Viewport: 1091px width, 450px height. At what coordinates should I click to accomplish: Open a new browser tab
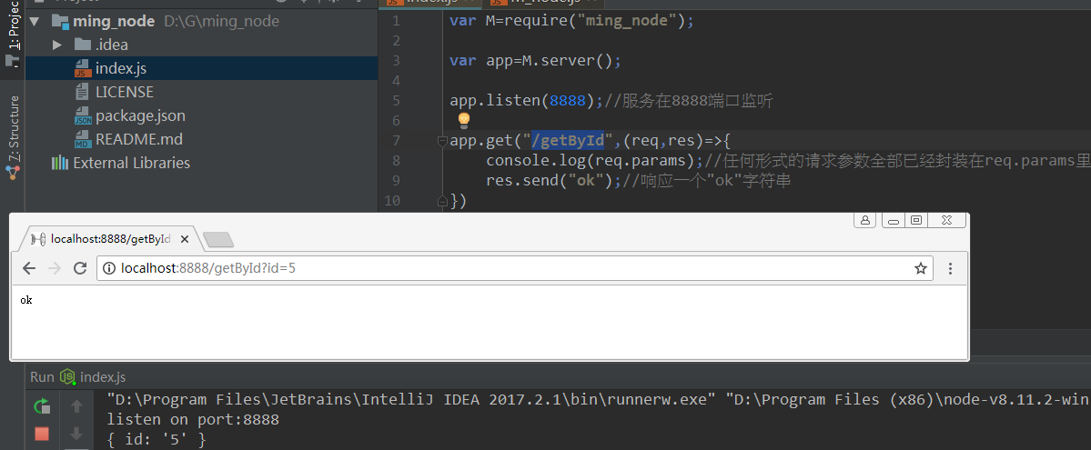[218, 240]
